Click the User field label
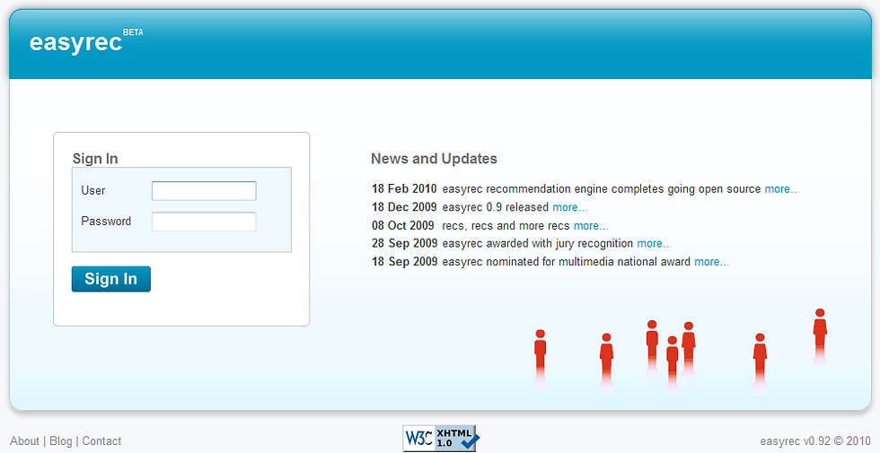This screenshot has height=453, width=880. click(x=93, y=190)
